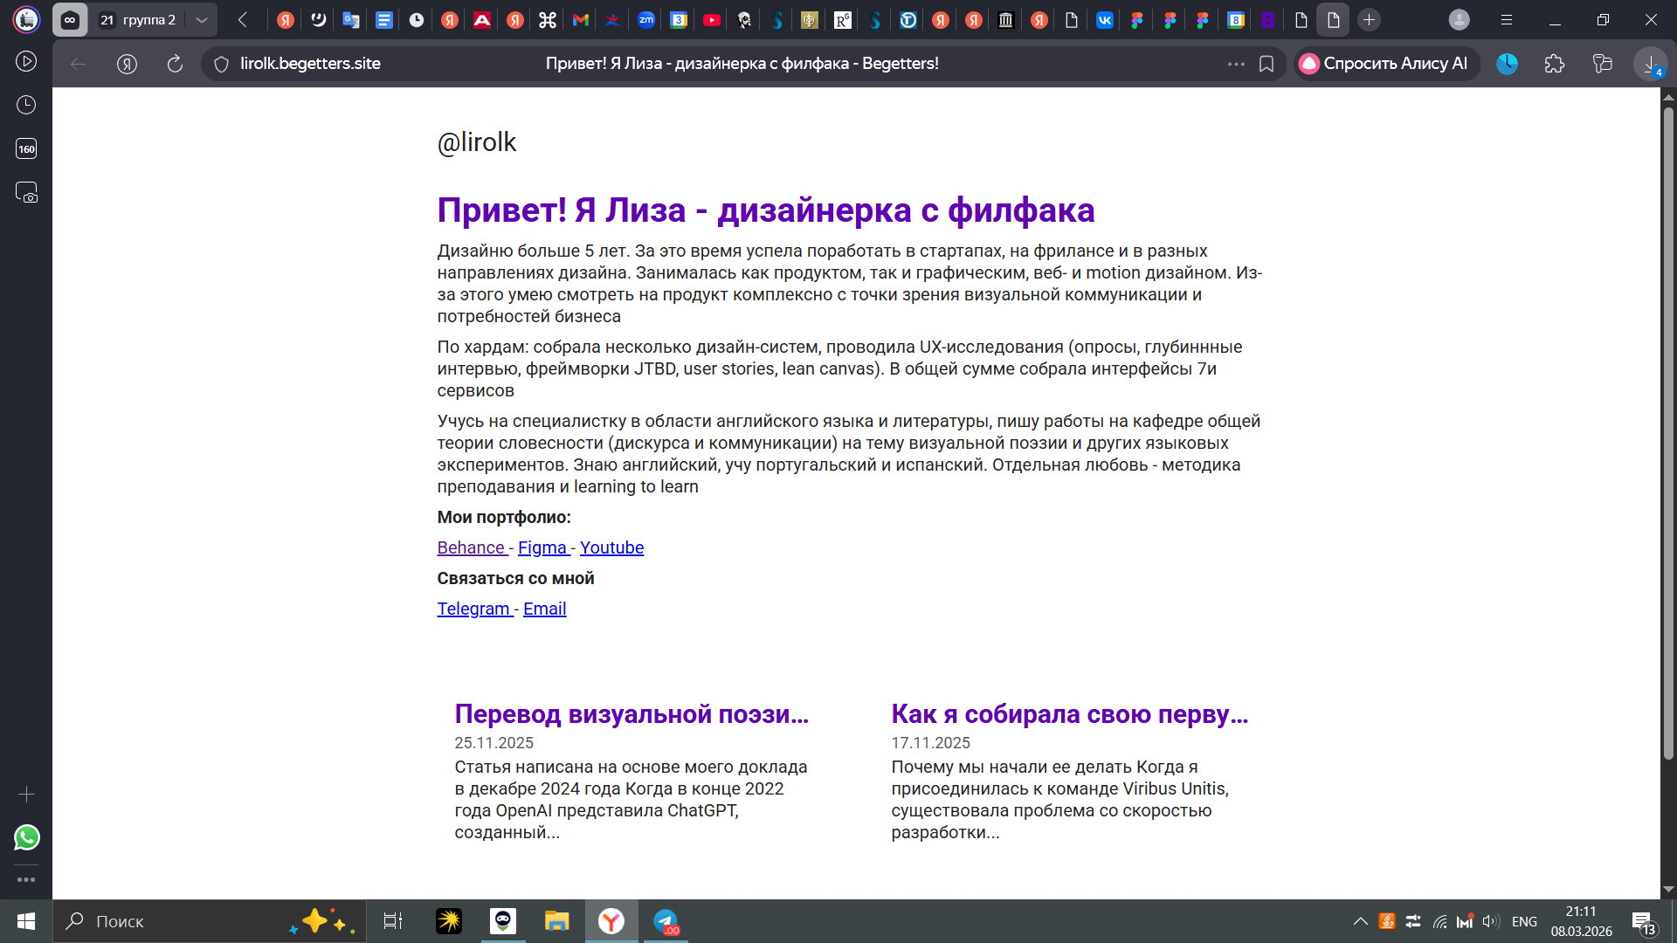Switch to the VK tab

coord(1104,20)
